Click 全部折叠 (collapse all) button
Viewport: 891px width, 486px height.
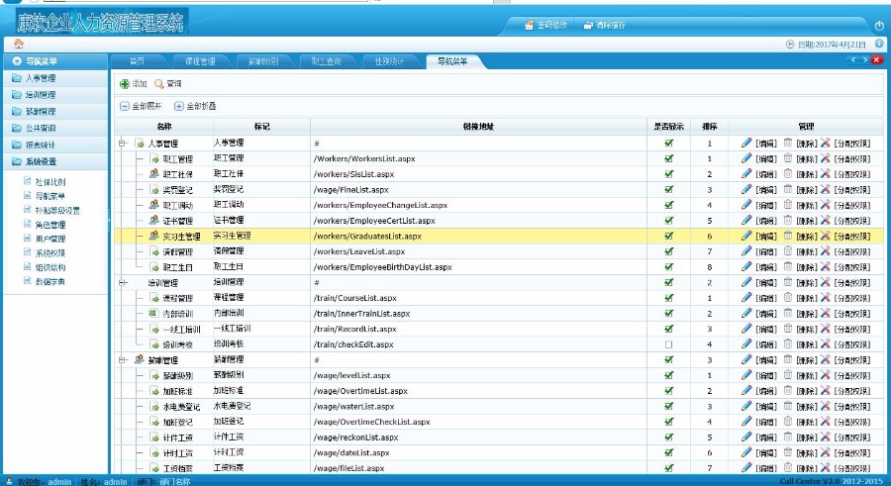point(195,106)
